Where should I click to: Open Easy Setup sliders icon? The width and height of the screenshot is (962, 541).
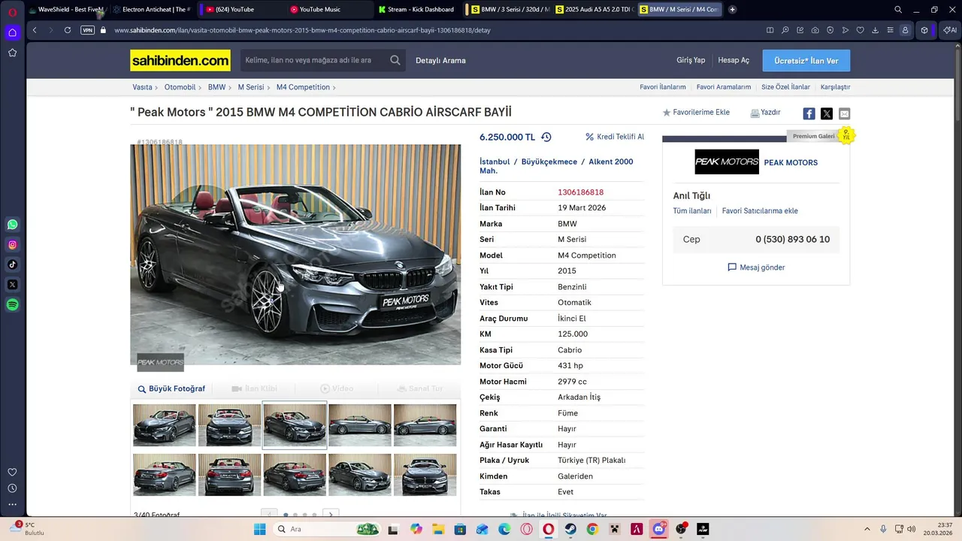pos(891,30)
